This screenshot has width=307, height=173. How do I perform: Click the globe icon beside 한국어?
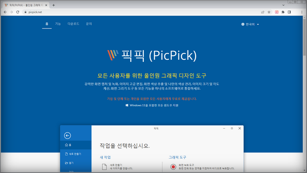[x=243, y=24]
